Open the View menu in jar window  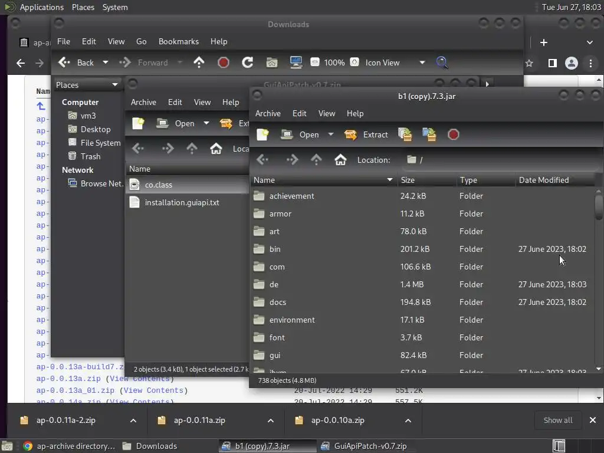pos(327,113)
